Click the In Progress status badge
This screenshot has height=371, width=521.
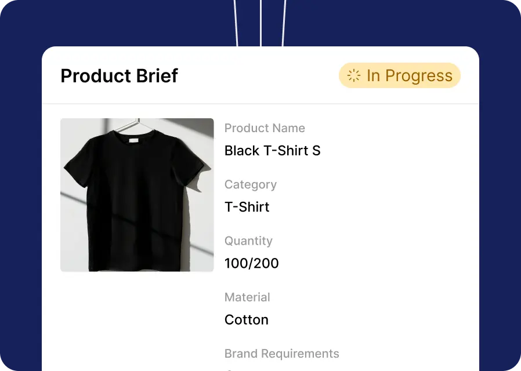(400, 75)
